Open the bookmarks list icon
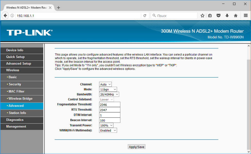The image size is (251, 154). pyautogui.click(x=210, y=16)
